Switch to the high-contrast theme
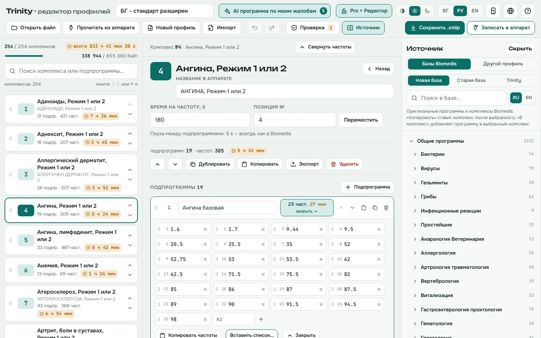This screenshot has height=338, width=541. point(402,11)
